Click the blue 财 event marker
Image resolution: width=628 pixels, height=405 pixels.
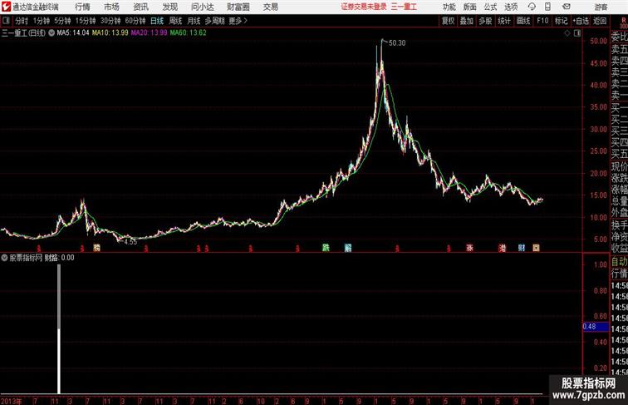click(522, 248)
